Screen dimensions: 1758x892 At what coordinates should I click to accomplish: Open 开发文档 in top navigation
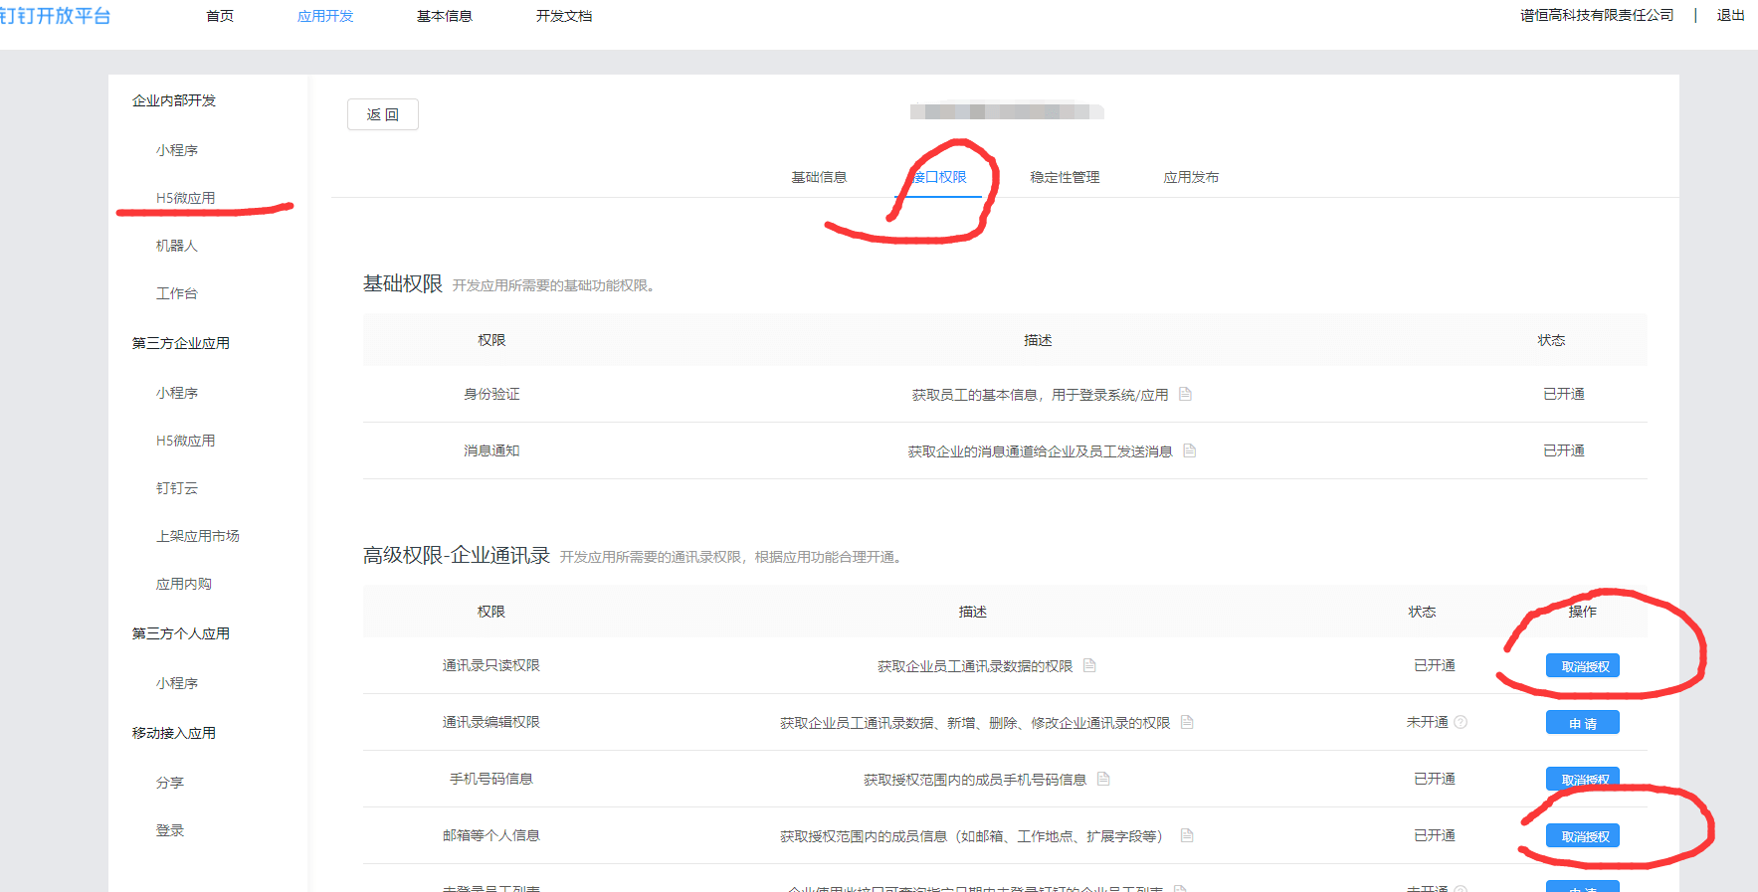564,16
